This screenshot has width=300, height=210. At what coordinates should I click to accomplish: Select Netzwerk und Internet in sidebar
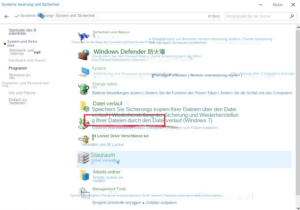[x=22, y=52]
